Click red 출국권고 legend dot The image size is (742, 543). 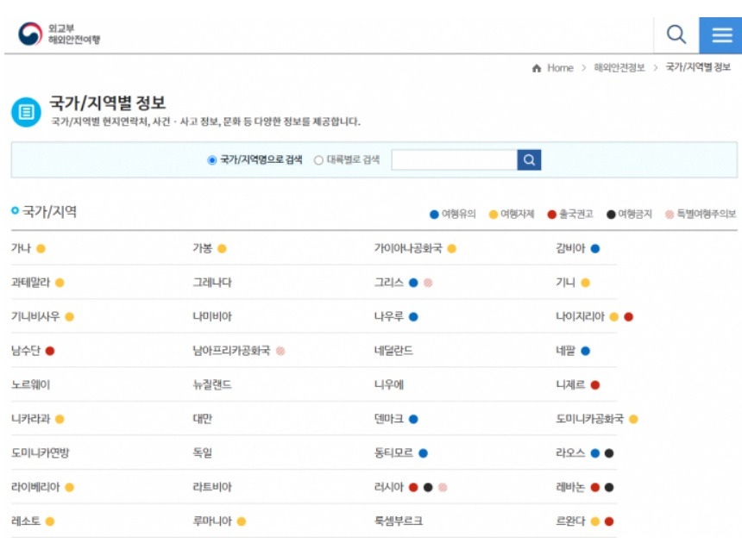tap(552, 215)
